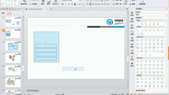Click the 更改自选图形 button
Screen dimensions: 169x95
(x=140, y=91)
